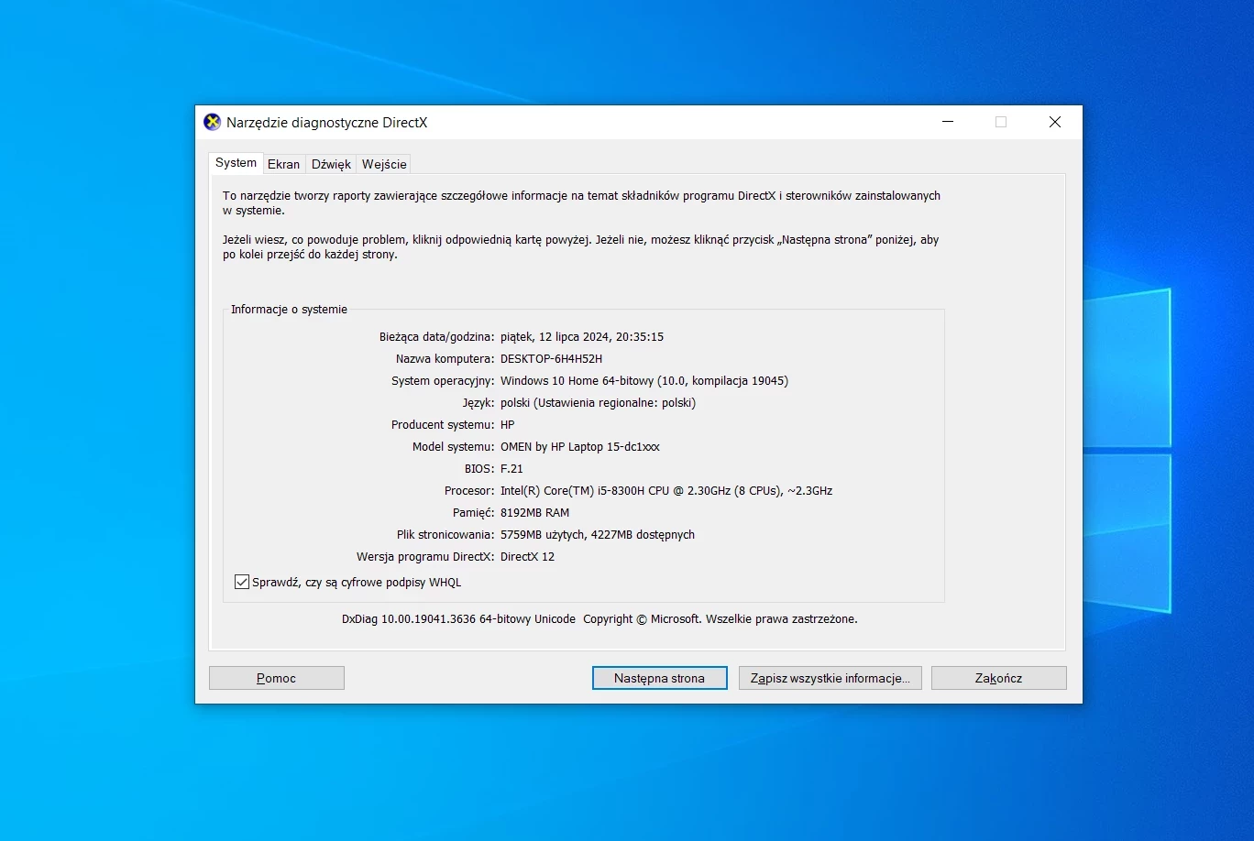Screen dimensions: 1254x841
Task: Click the computer name DESKTOP-6H4H52H
Action: (x=551, y=358)
